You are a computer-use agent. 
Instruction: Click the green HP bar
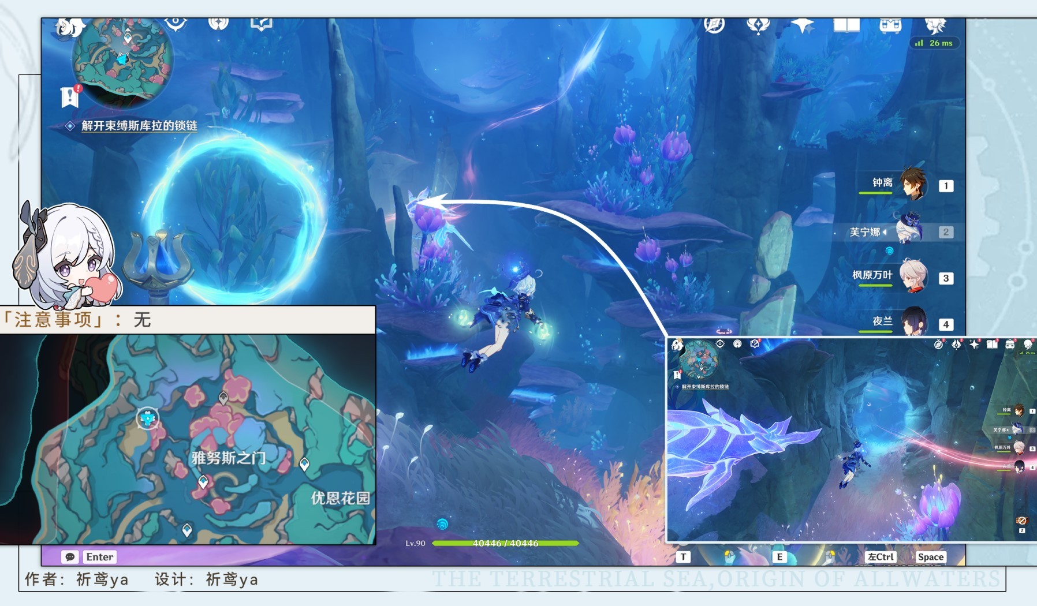(x=505, y=543)
